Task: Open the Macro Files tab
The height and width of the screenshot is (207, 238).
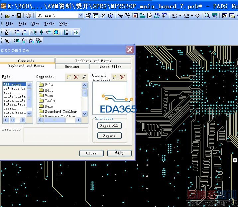Action: [110, 67]
